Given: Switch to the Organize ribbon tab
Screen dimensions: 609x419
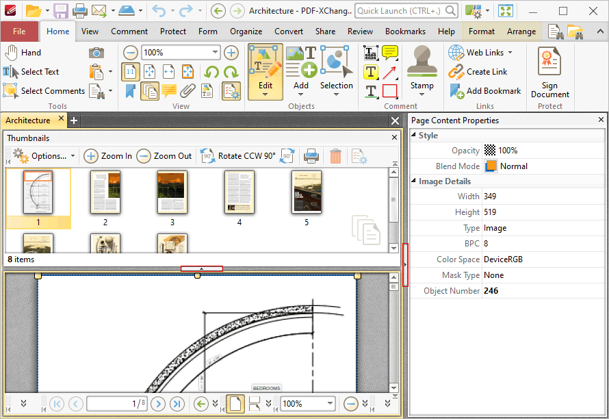Looking at the screenshot, I should pyautogui.click(x=246, y=31).
